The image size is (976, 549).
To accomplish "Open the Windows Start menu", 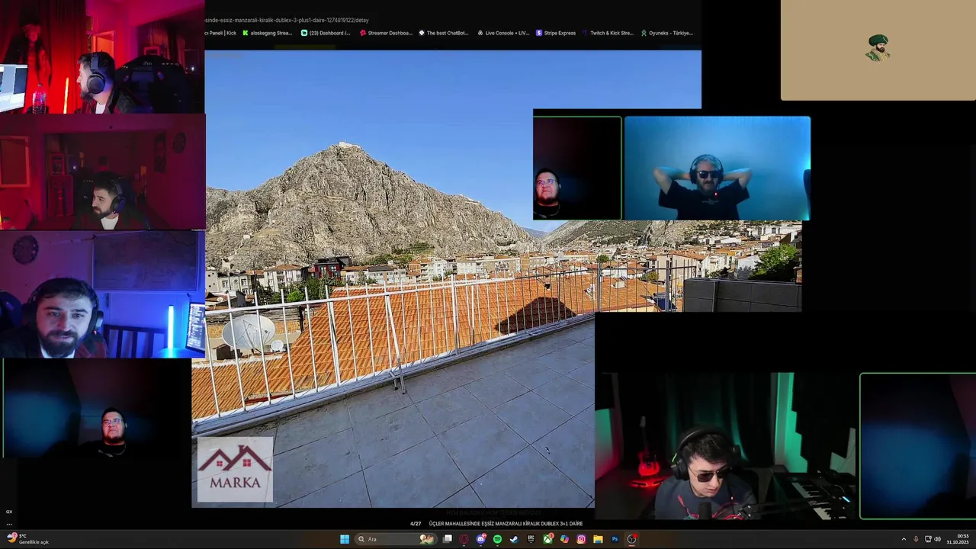I will [345, 539].
